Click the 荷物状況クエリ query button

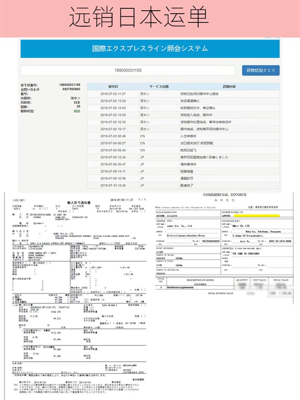click(261, 70)
